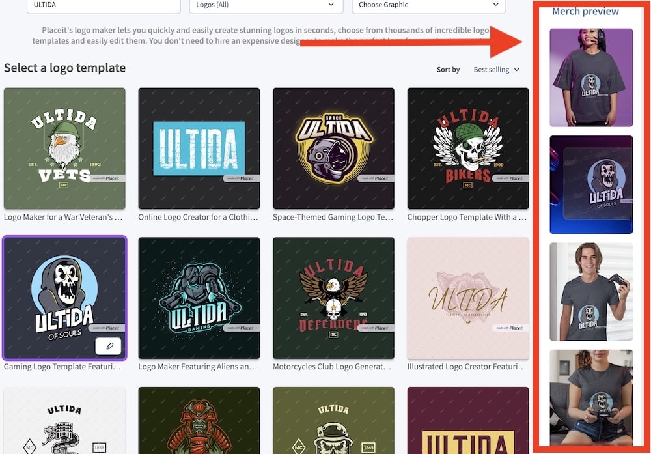Choose the Ultida Defenders motorcycle club logo
Screen dimensions: 651x454
pos(333,298)
